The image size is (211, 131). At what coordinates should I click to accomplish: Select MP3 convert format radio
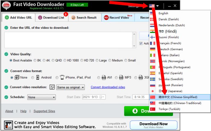pyautogui.click(x=116, y=77)
